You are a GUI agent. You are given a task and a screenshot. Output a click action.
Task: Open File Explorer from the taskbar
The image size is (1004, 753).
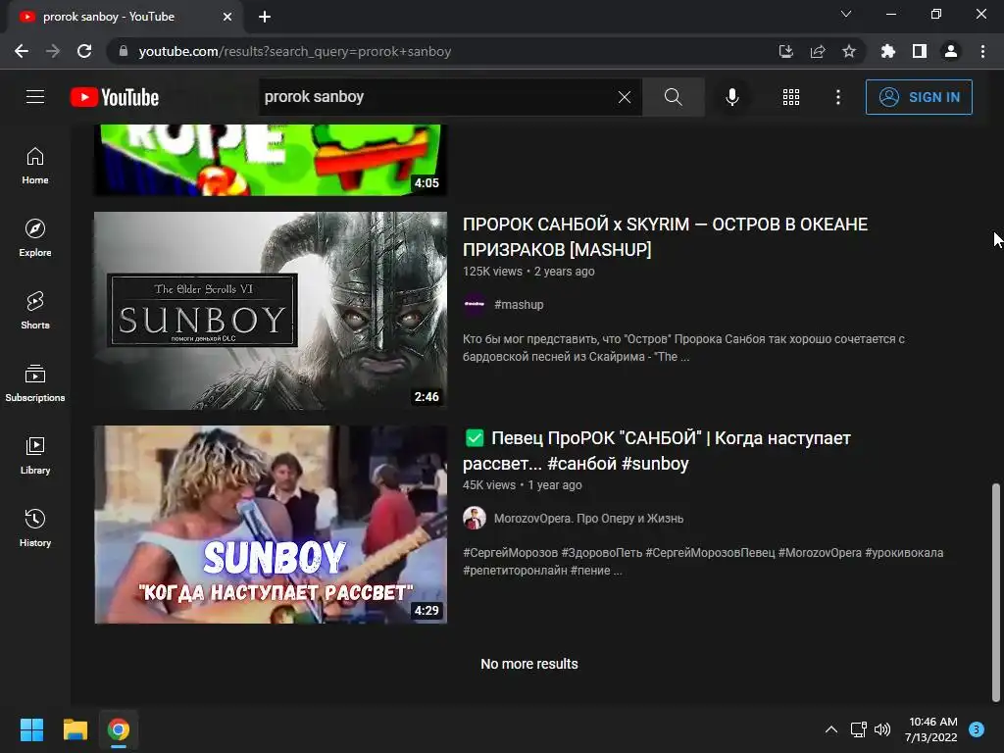click(x=75, y=729)
